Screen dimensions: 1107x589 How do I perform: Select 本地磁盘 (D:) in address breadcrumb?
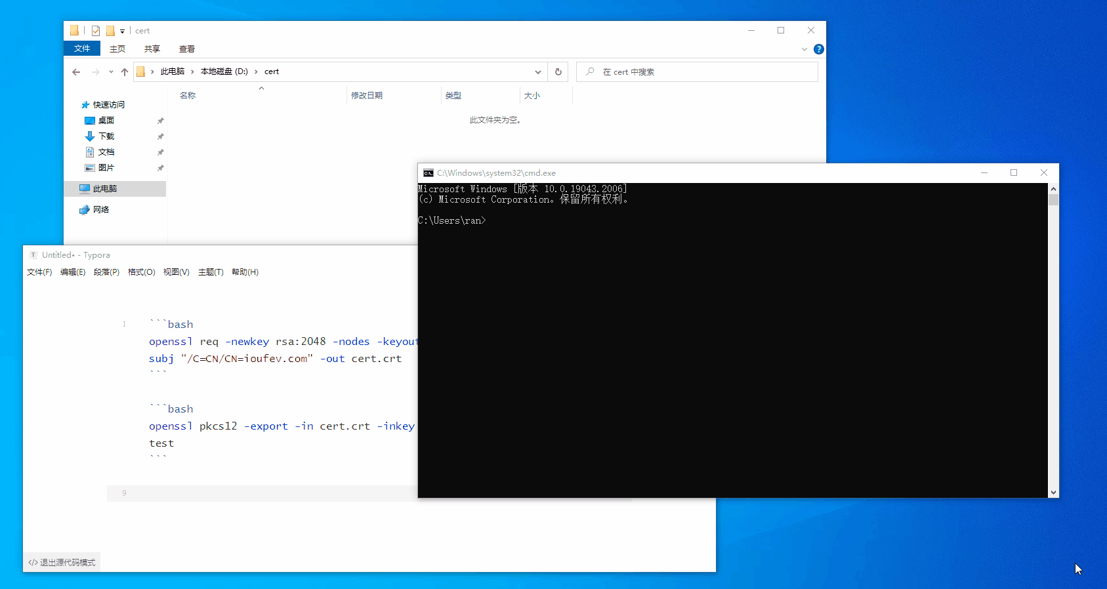click(224, 71)
